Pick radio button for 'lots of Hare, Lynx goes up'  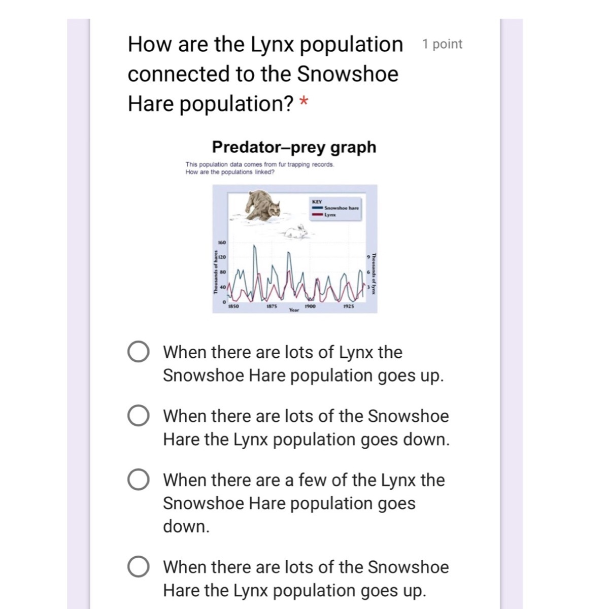138,567
